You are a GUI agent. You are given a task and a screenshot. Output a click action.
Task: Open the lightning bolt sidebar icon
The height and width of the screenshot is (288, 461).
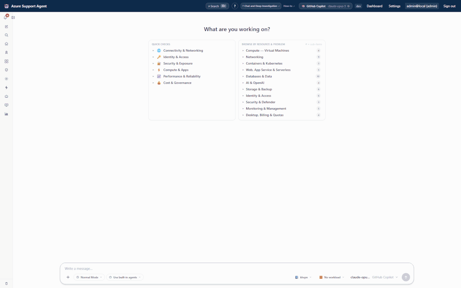click(6, 88)
